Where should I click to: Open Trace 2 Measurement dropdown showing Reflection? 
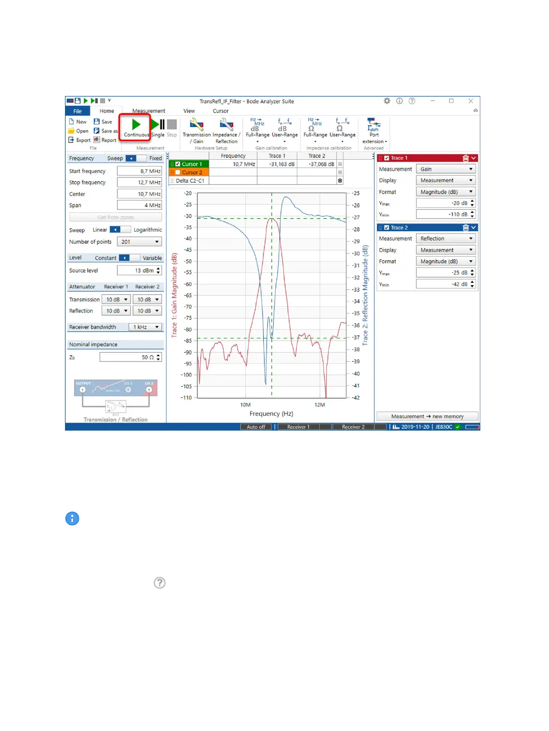point(446,239)
